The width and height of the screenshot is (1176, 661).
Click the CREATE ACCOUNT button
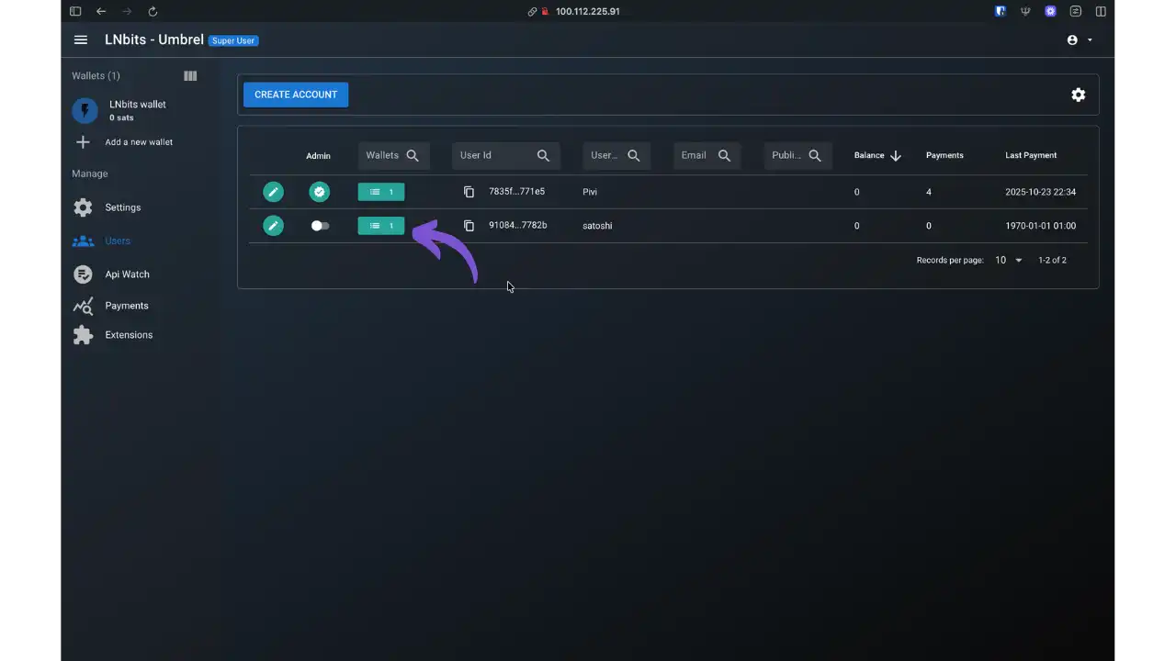point(296,95)
